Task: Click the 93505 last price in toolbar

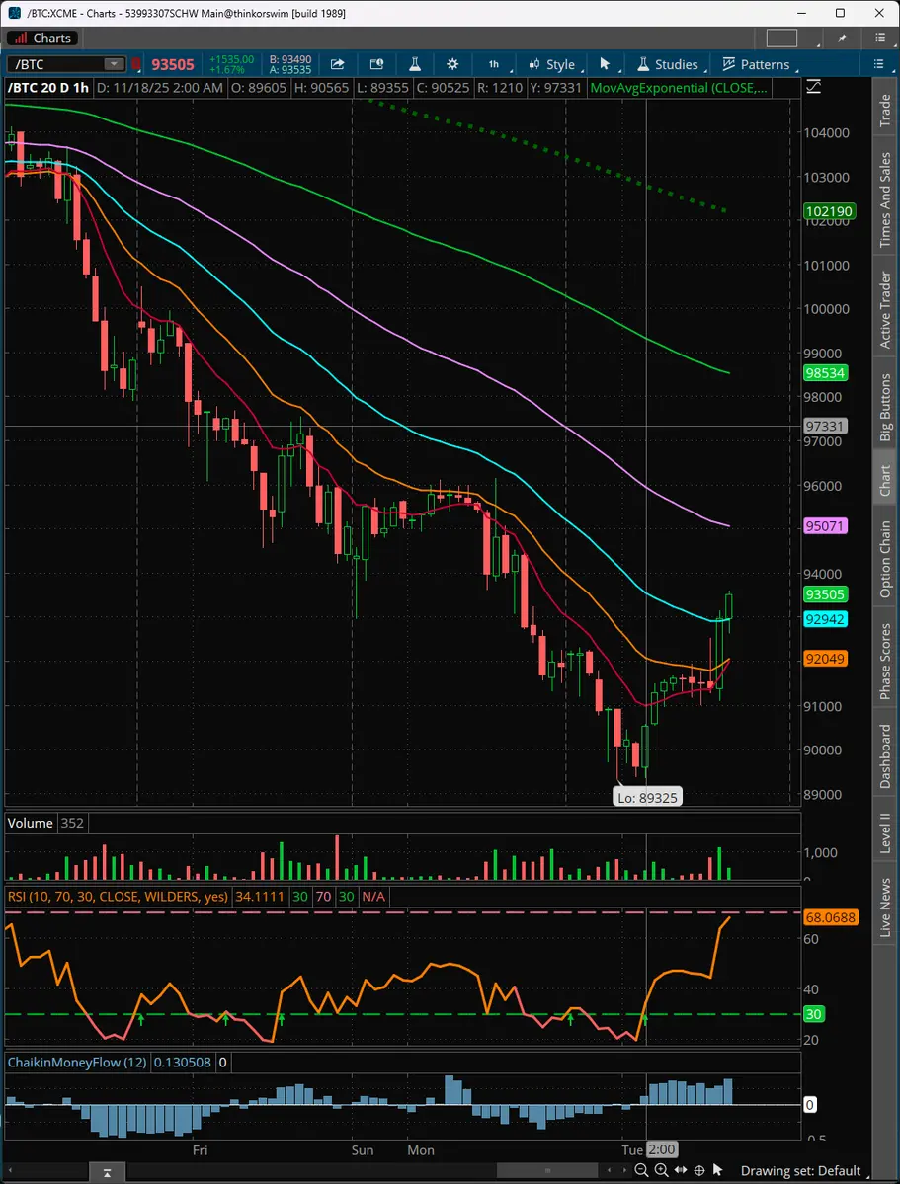Action: [x=173, y=65]
